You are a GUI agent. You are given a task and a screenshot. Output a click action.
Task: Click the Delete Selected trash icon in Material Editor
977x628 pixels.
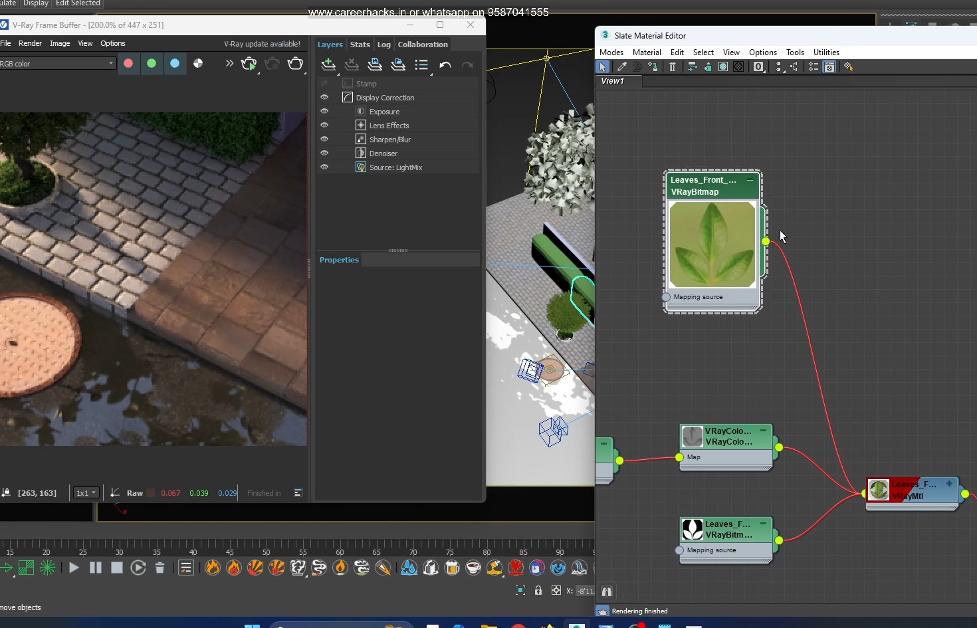[673, 66]
